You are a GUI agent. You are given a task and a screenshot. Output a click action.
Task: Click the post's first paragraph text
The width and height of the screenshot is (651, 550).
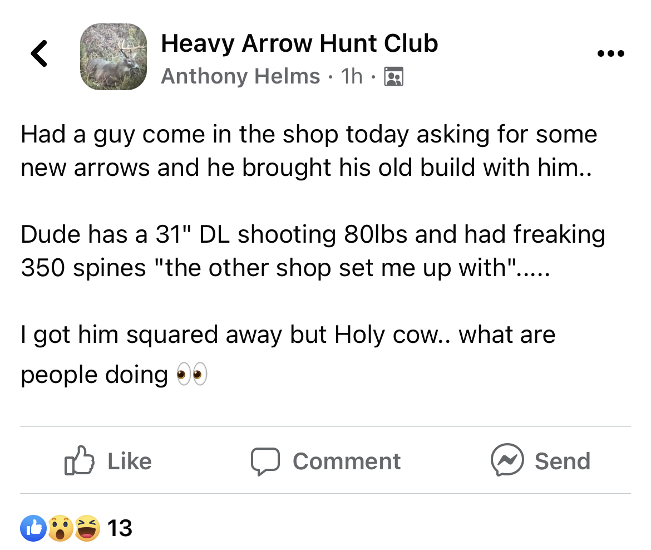[x=309, y=151]
